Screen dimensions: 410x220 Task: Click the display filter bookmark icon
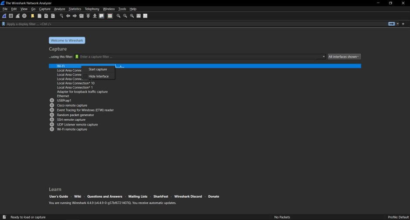coord(3,24)
